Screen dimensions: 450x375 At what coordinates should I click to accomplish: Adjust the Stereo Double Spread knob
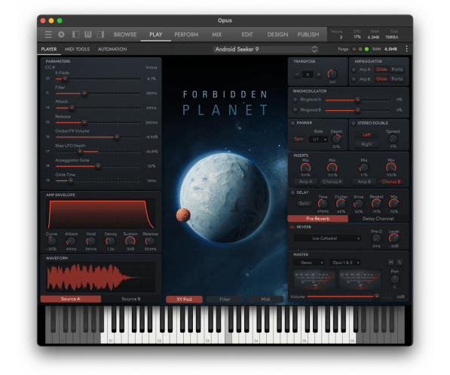(x=393, y=139)
